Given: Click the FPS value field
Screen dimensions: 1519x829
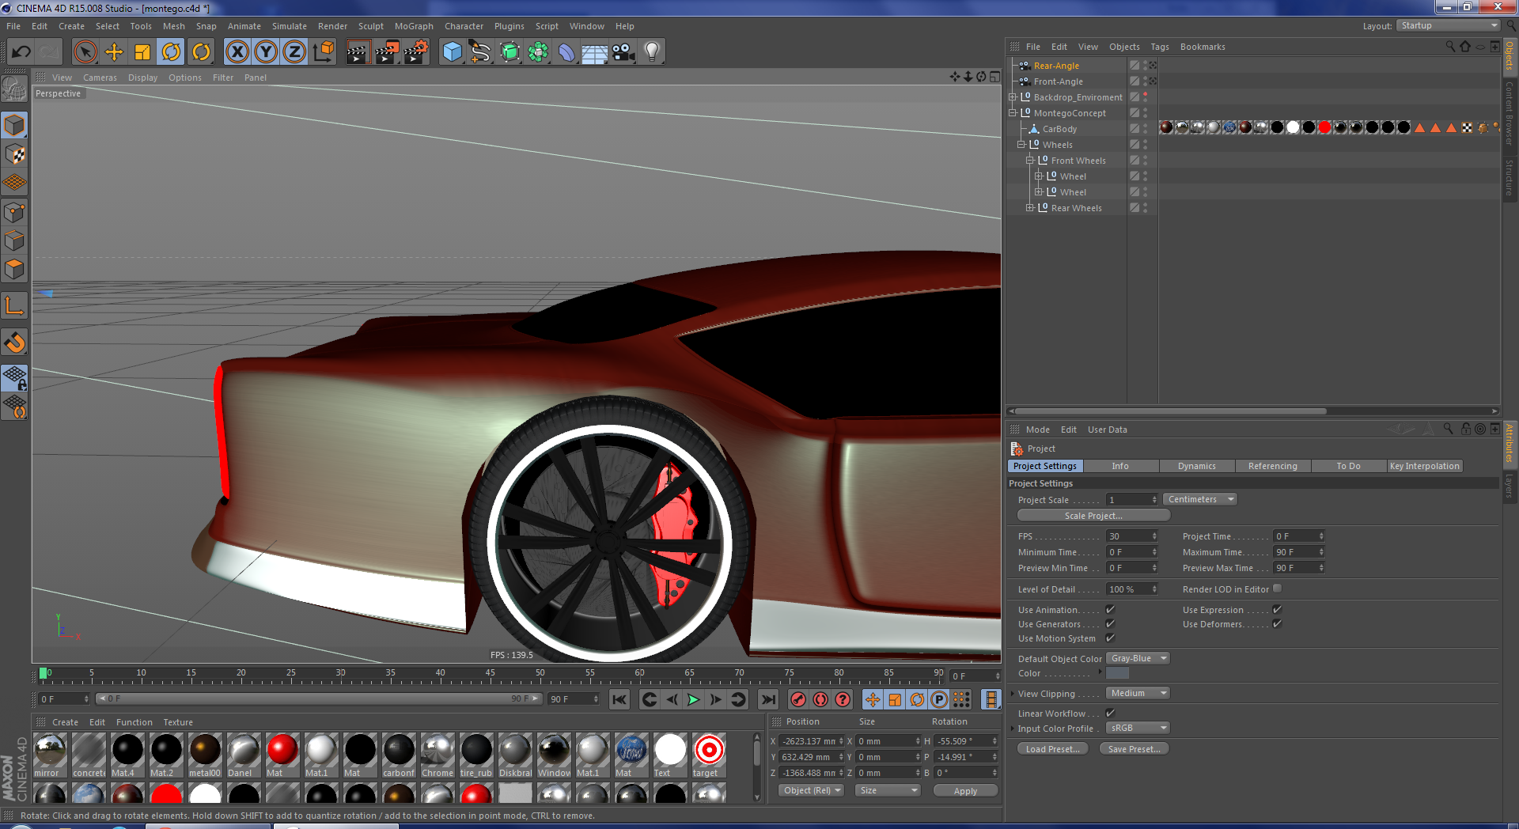Looking at the screenshot, I should tap(1131, 536).
